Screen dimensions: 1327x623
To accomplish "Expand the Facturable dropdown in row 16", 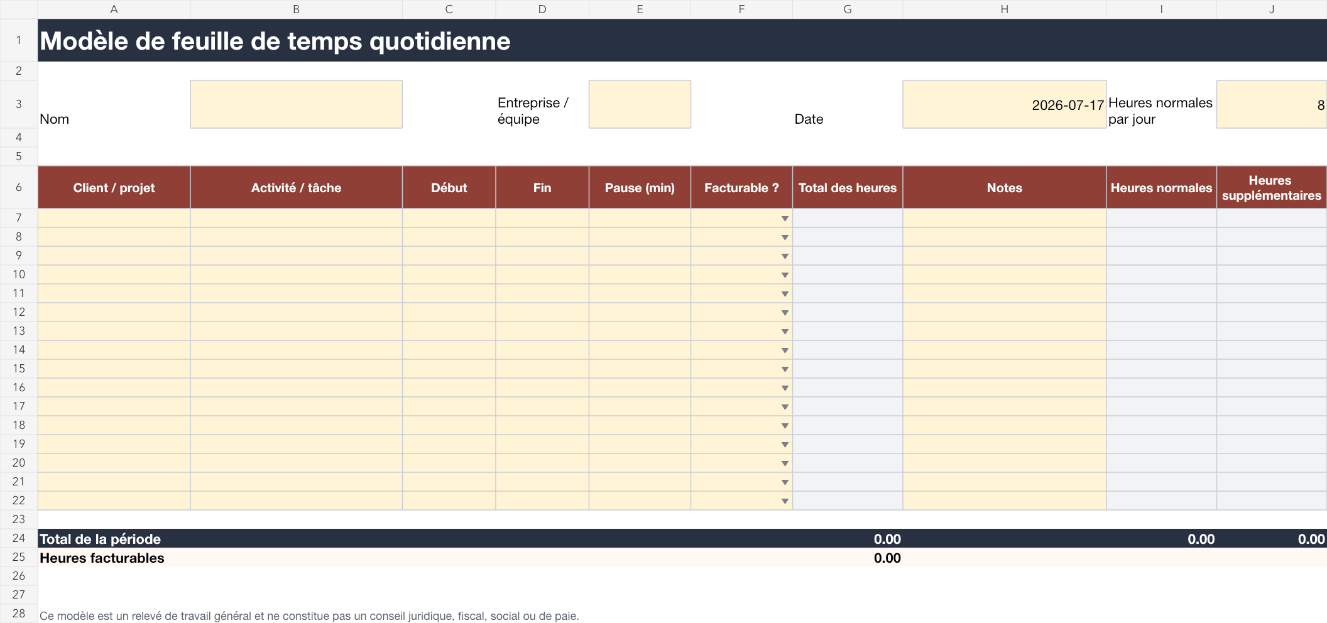I will (x=785, y=388).
